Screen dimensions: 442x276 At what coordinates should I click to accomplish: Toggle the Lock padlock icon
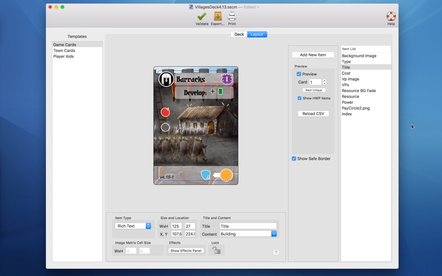[216, 250]
